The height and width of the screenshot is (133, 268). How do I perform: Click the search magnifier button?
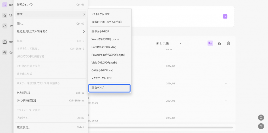tap(261, 118)
